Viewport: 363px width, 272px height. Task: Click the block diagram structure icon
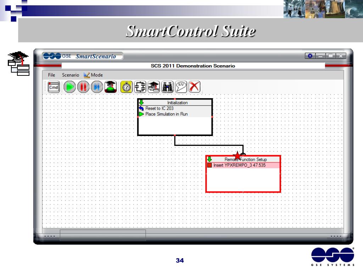coord(140,87)
